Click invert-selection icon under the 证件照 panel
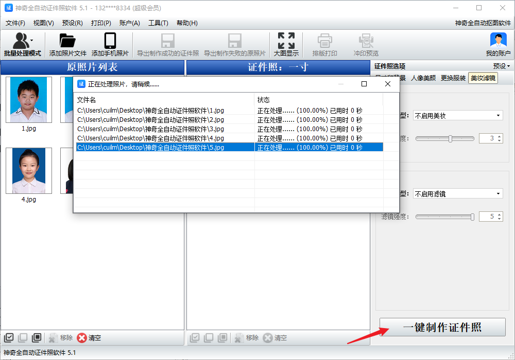Screen dimensions: 515x360 222,337
